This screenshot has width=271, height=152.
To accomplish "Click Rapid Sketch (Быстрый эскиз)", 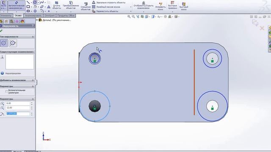I will (x=184, y=6).
